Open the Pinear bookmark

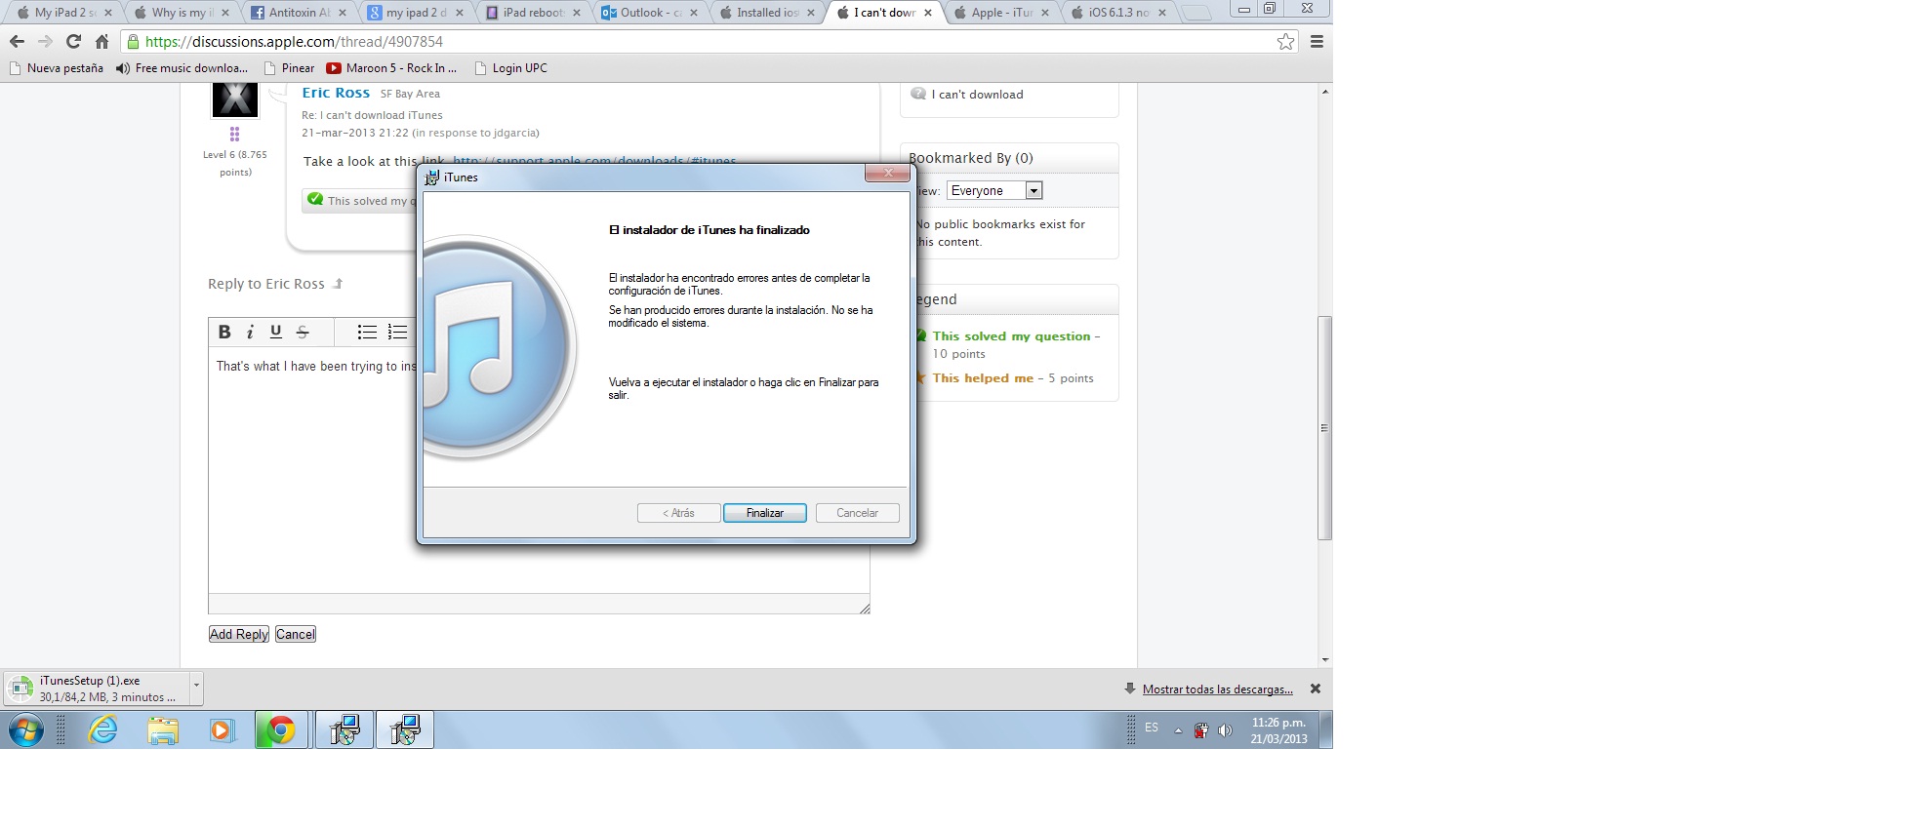[x=289, y=68]
